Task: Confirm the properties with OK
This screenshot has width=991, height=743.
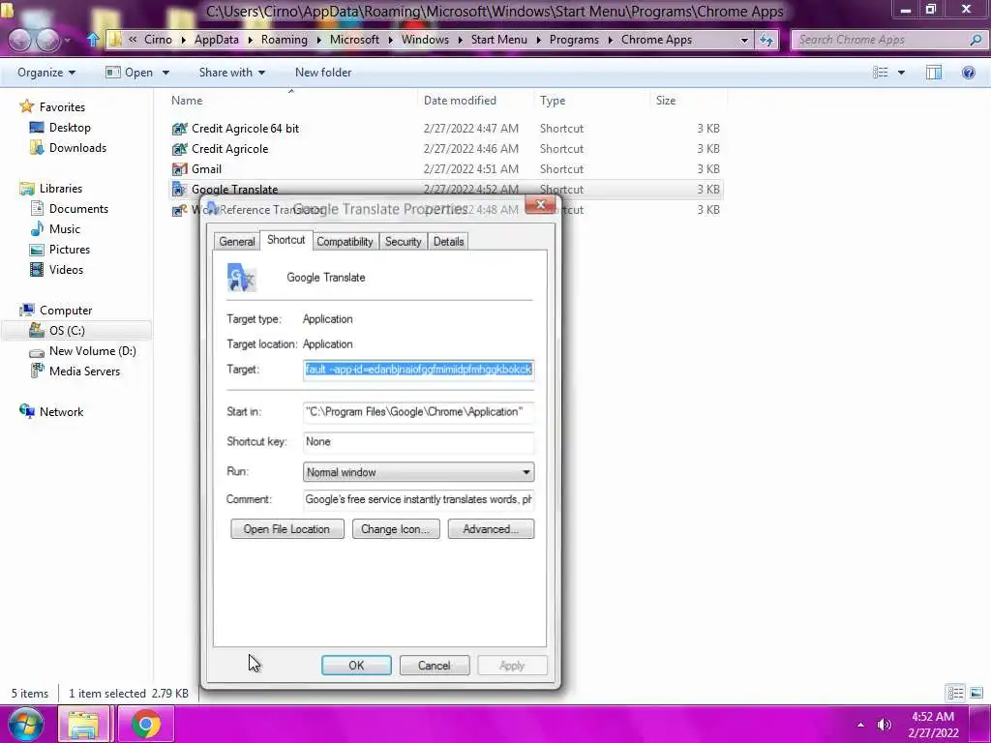Action: pyautogui.click(x=356, y=666)
